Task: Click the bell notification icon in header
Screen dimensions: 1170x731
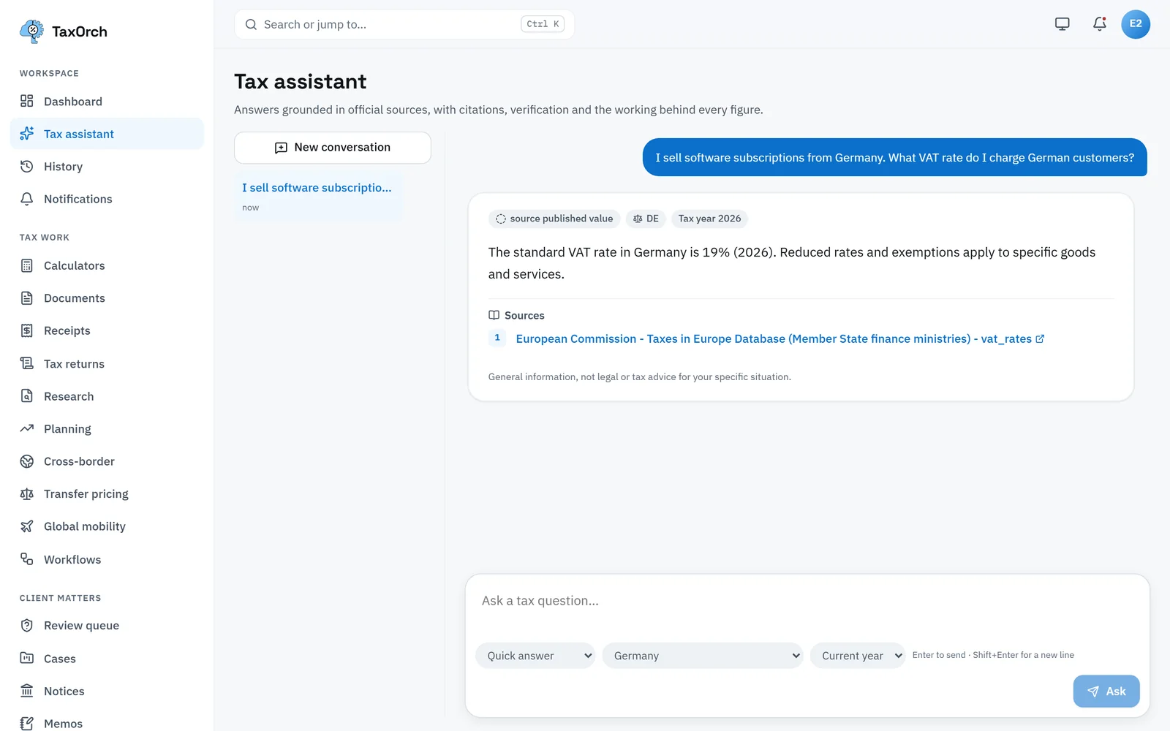Action: pos(1099,24)
